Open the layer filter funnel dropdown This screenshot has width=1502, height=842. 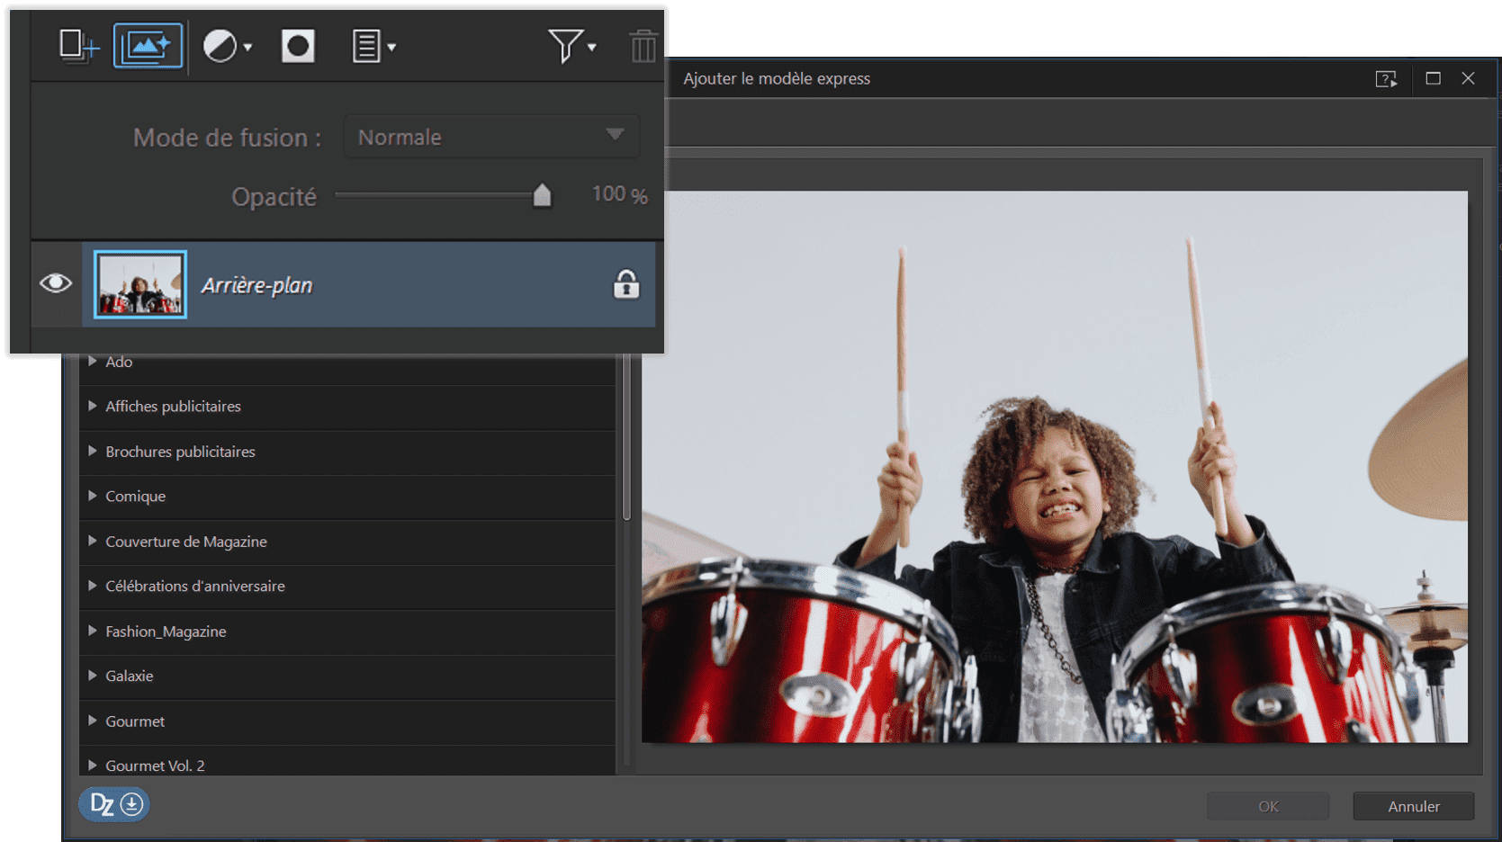[x=572, y=46]
